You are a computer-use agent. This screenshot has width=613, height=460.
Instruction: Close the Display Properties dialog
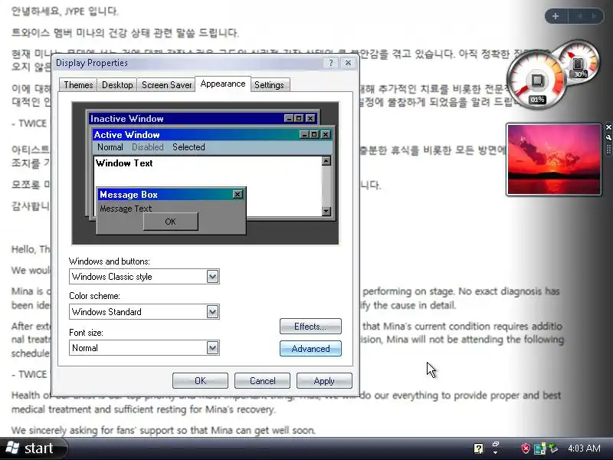coord(348,63)
